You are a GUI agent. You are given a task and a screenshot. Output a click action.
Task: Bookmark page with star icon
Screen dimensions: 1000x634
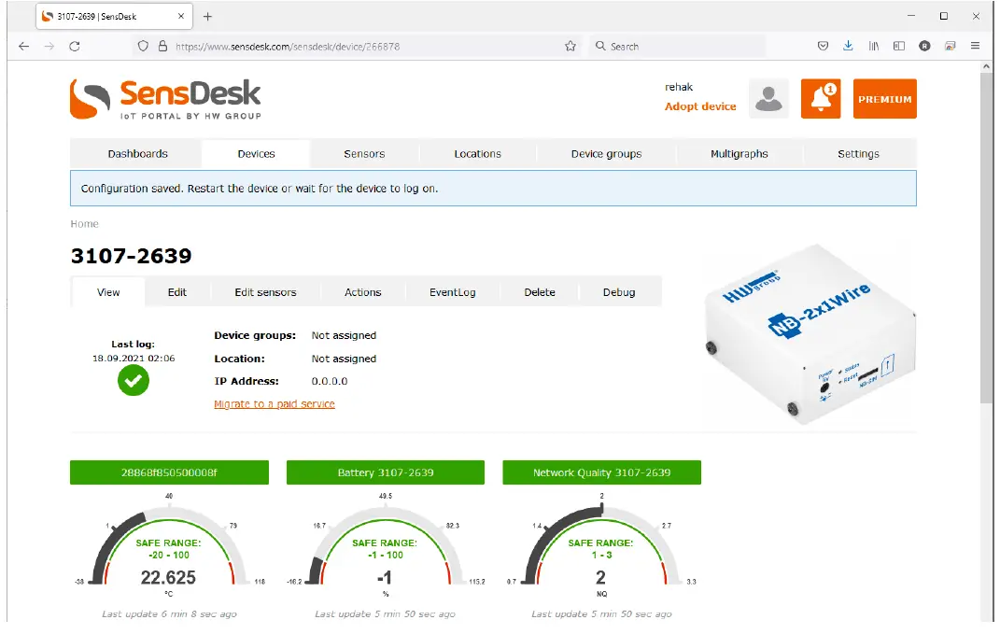tap(570, 46)
